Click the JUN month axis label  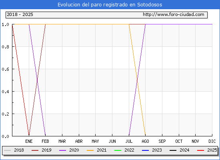point(112,141)
